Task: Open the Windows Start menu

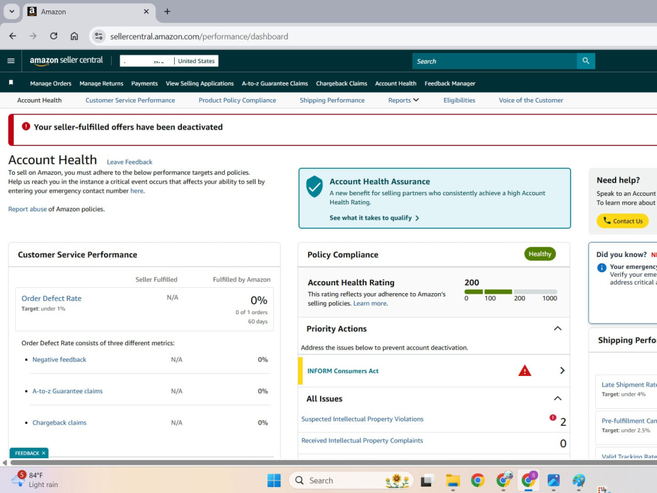Action: pos(274,481)
